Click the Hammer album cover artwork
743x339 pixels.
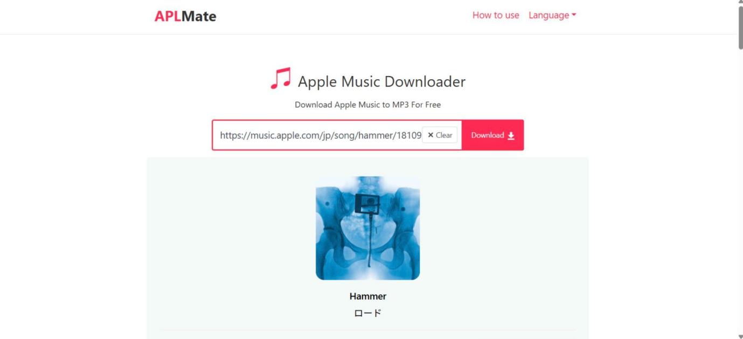click(367, 228)
